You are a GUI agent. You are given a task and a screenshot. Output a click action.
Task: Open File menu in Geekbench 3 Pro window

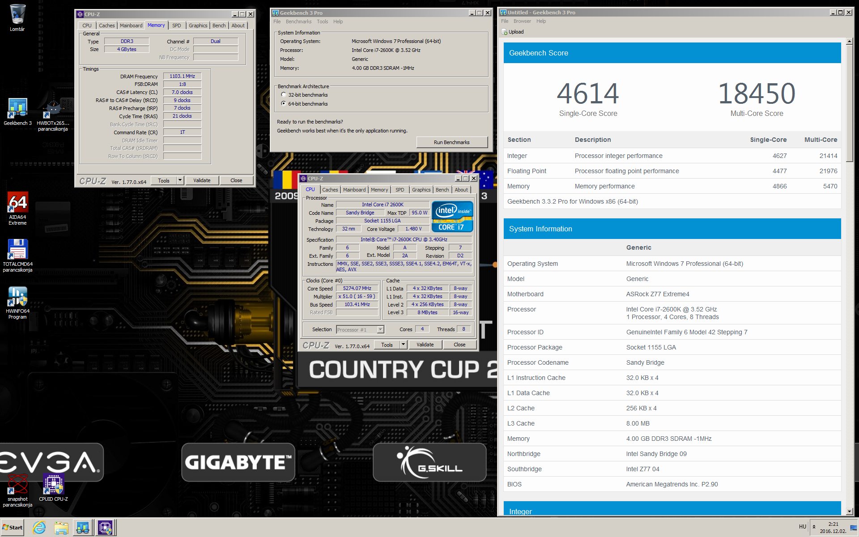[277, 21]
